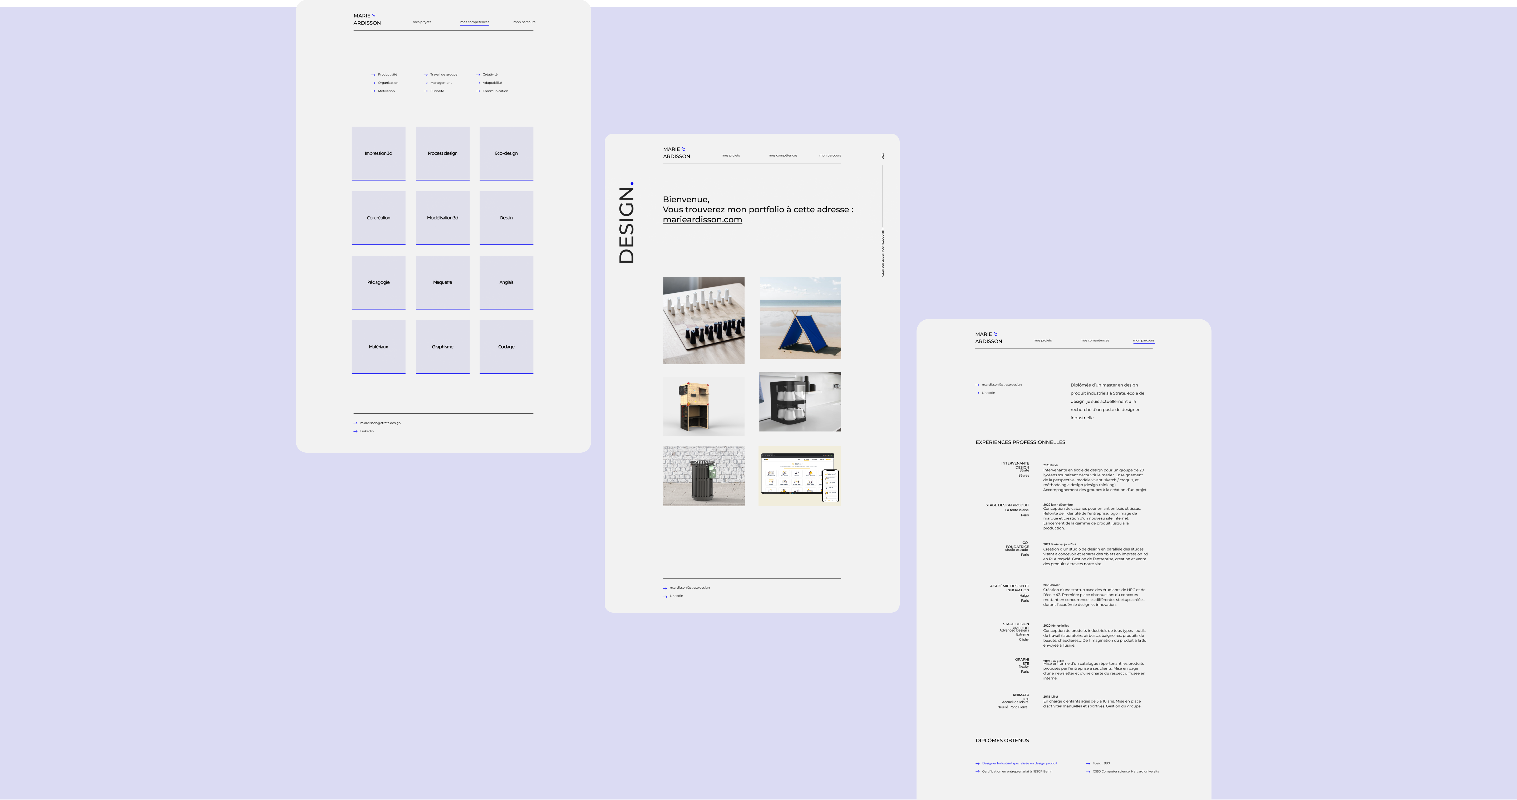The height and width of the screenshot is (800, 1517).
Task: Select the 'Management' soft skill item
Action: coord(437,83)
